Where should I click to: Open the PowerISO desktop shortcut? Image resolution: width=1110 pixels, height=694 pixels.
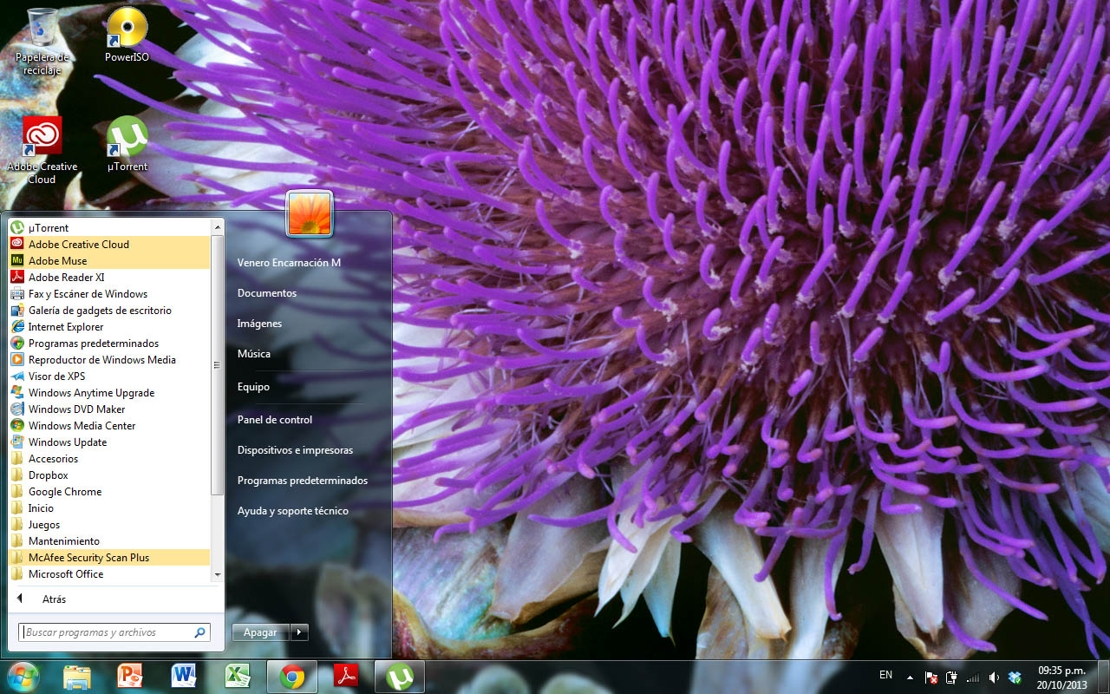pos(127,36)
